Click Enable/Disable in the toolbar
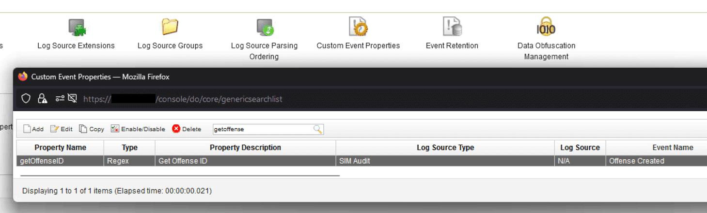 click(138, 129)
